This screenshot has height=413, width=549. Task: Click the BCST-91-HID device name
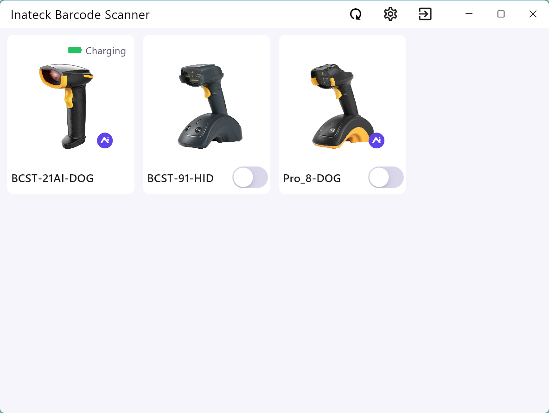180,178
